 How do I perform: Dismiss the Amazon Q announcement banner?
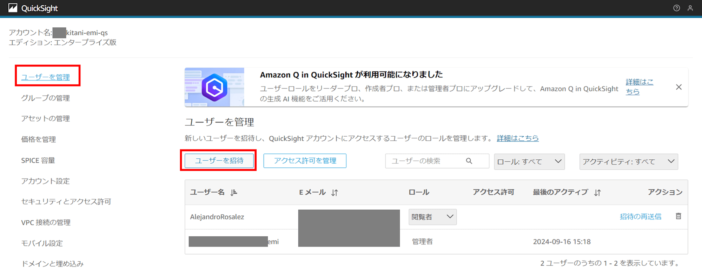[679, 87]
